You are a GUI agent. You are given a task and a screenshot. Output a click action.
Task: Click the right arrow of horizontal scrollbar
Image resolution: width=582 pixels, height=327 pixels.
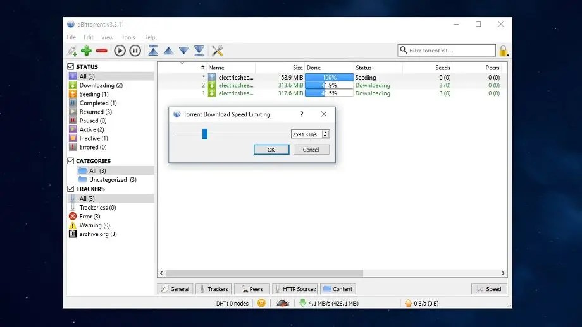click(503, 273)
